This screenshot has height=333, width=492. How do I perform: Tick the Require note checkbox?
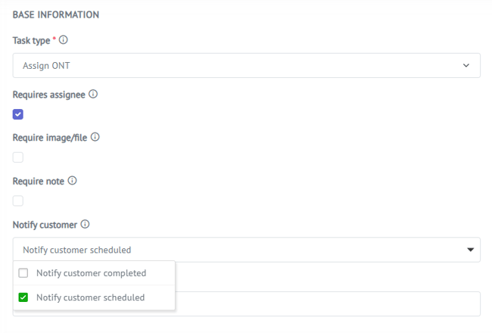pyautogui.click(x=18, y=201)
